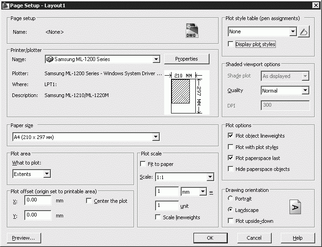Confirm the dialog with OK
The width and height of the screenshot is (322, 247).
210,238
